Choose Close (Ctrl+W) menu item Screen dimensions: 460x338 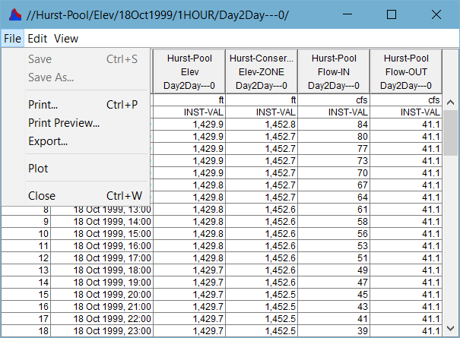pyautogui.click(x=42, y=196)
